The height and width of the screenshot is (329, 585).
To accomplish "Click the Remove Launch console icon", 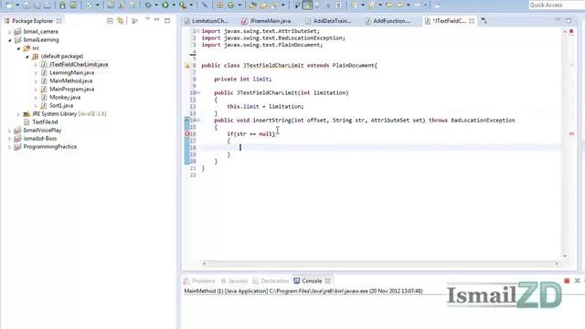I will tap(577, 281).
